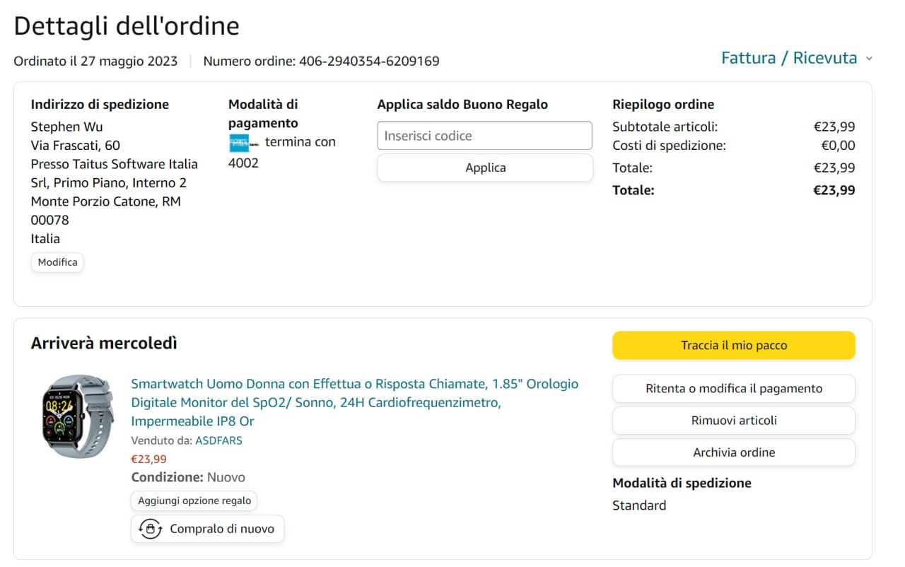Click the order number 406-2940354-6209169

[x=368, y=62]
